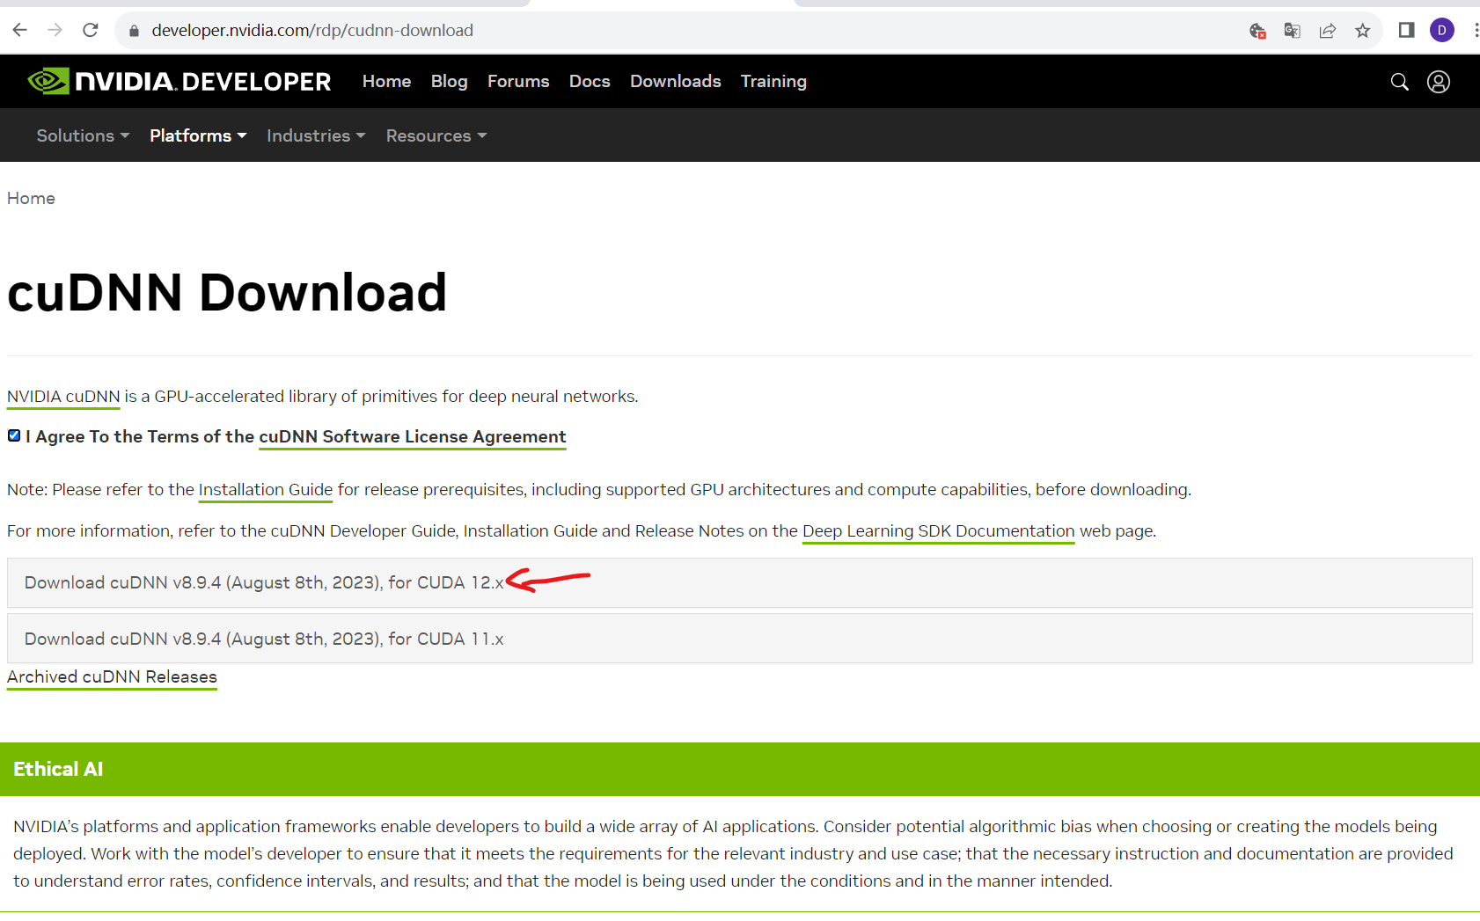Open the Docs nav item

(x=590, y=81)
